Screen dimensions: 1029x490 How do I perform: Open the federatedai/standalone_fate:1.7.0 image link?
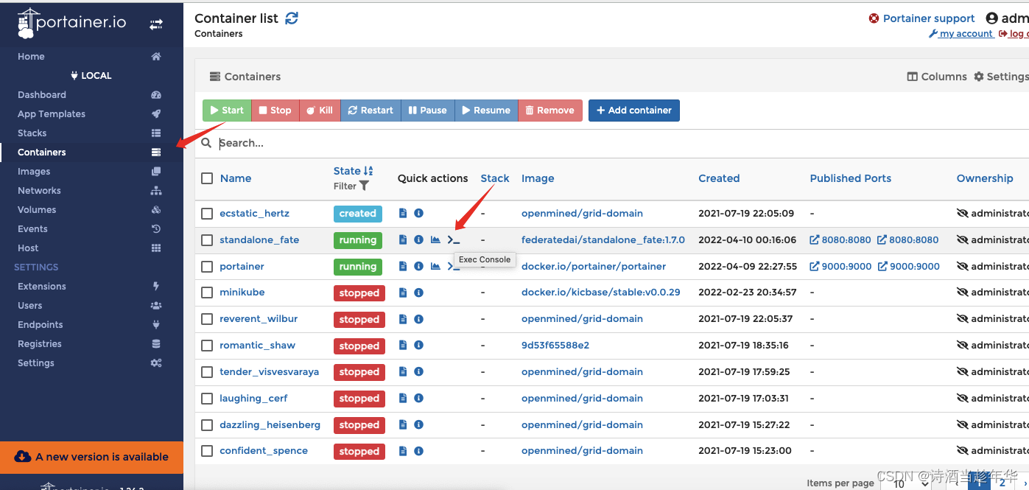click(603, 240)
